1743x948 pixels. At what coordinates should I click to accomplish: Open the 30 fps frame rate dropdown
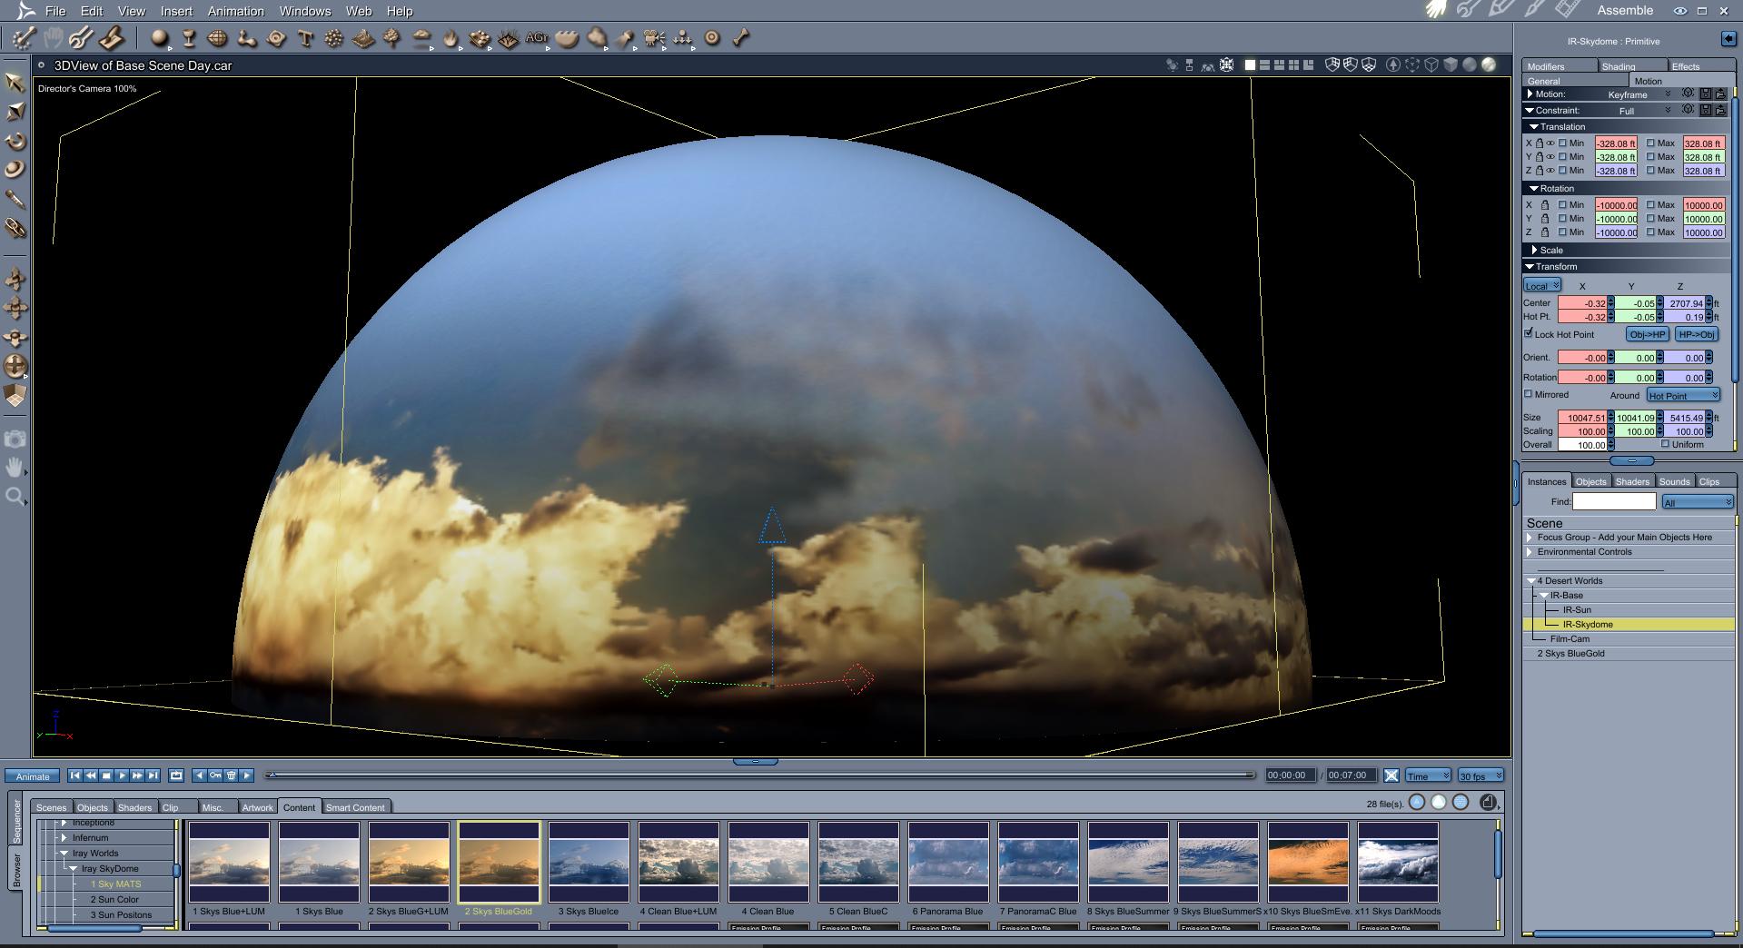click(x=1480, y=775)
